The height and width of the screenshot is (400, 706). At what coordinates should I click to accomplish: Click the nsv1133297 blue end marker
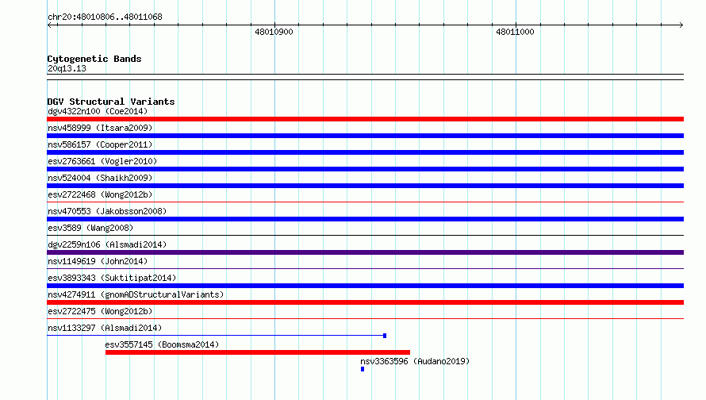[x=385, y=336]
